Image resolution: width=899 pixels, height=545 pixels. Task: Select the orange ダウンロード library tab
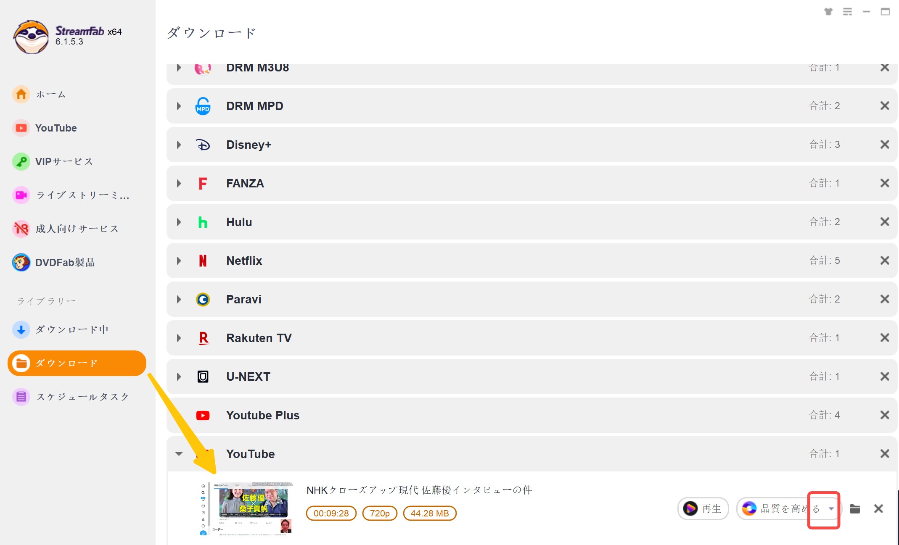coord(77,363)
